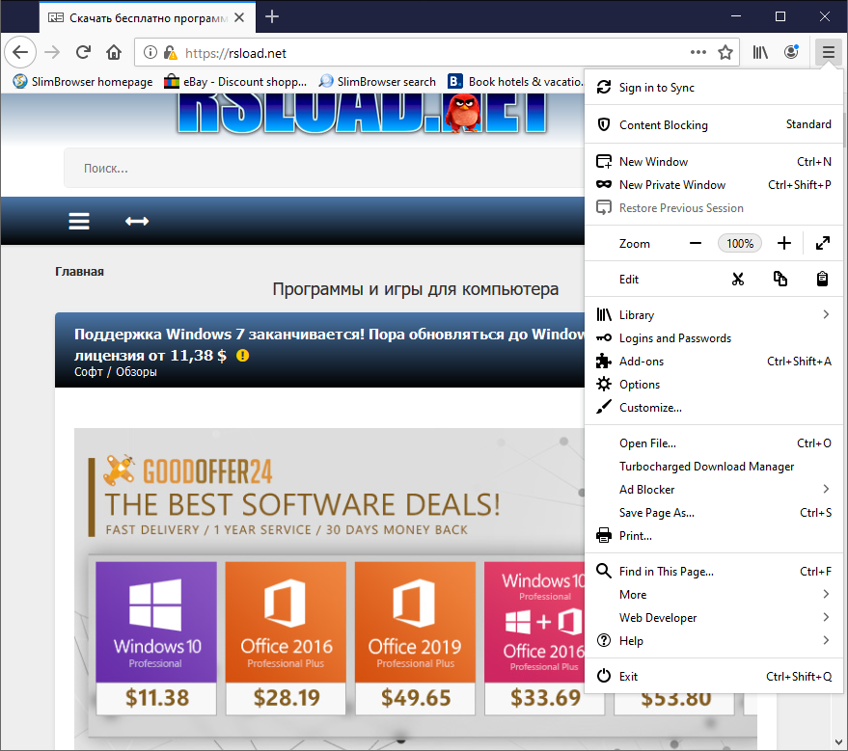848x751 pixels.
Task: Click the yellow exclamation icon
Action: coord(242,356)
